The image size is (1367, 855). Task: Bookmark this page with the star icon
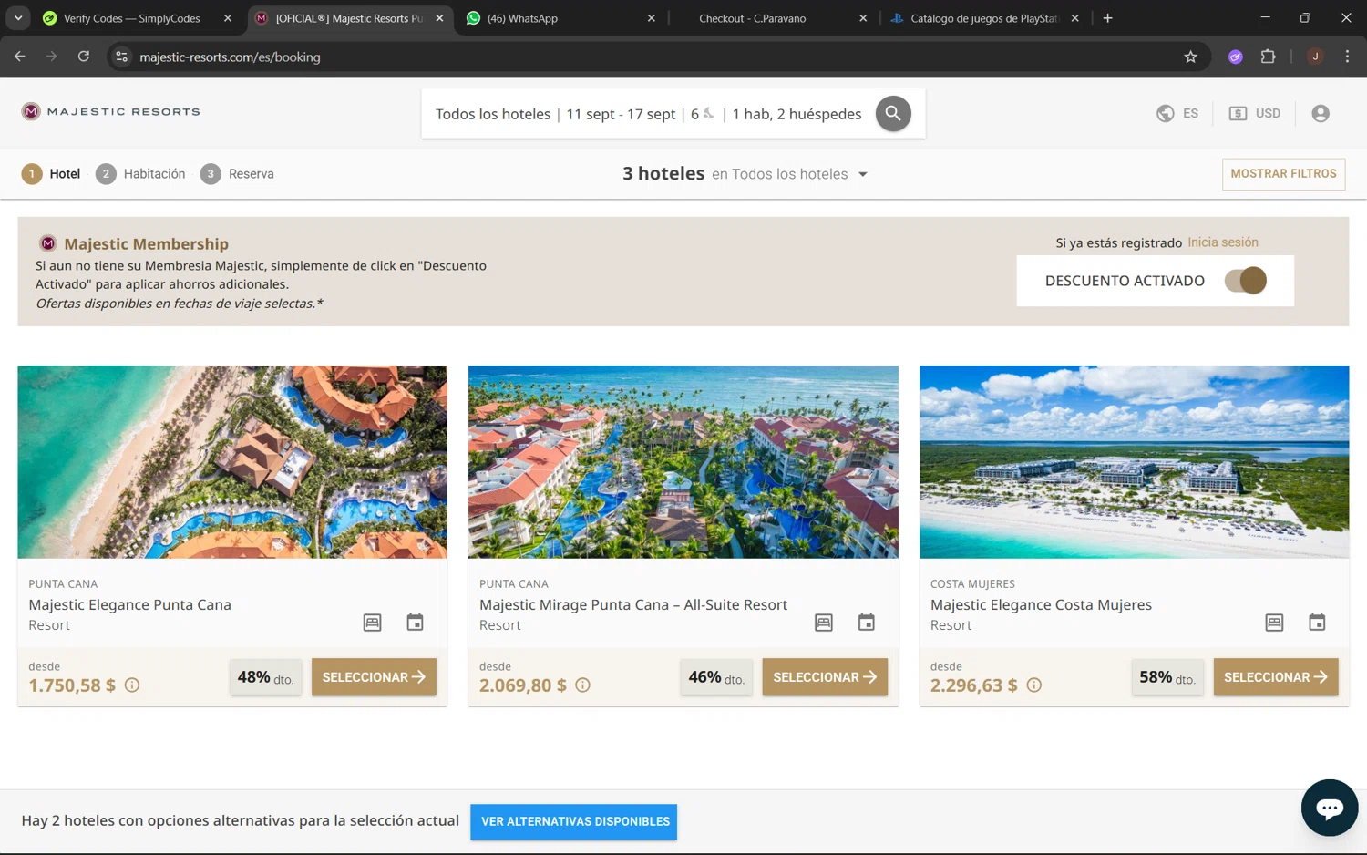(x=1190, y=57)
